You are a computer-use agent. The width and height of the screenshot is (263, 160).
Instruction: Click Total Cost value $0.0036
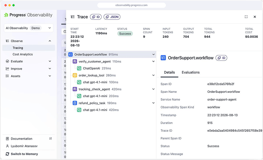252,37
